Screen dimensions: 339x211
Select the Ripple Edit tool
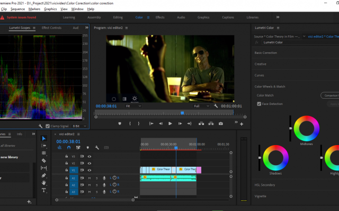(43, 153)
